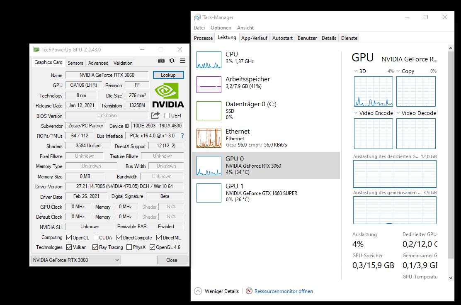Toggle the OpenCL checkbox
461x305 pixels.
[x=69, y=238]
